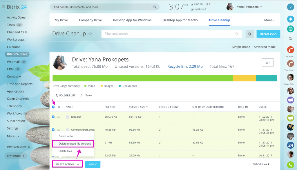Click the Apply button
Image resolution: width=297 pixels, height=170 pixels.
[93, 164]
